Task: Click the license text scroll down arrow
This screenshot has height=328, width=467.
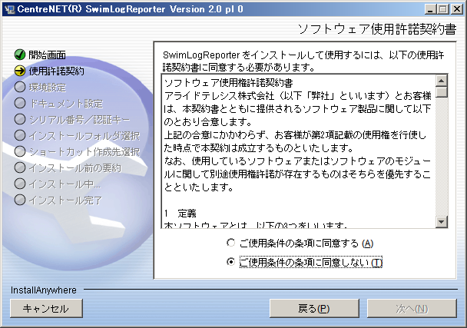Action: (442, 222)
